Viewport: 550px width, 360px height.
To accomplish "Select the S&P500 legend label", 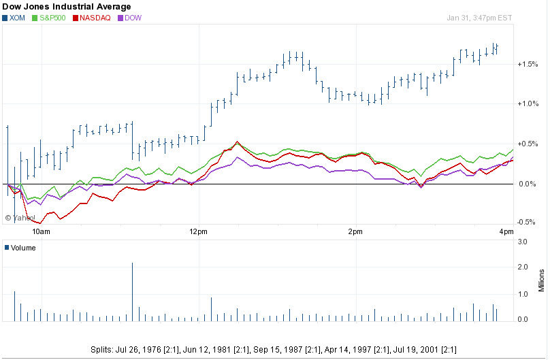I will coord(52,18).
